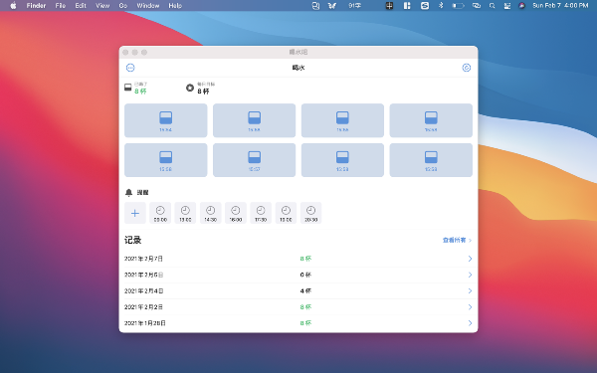Select the third cup tile in the top row

(x=342, y=120)
